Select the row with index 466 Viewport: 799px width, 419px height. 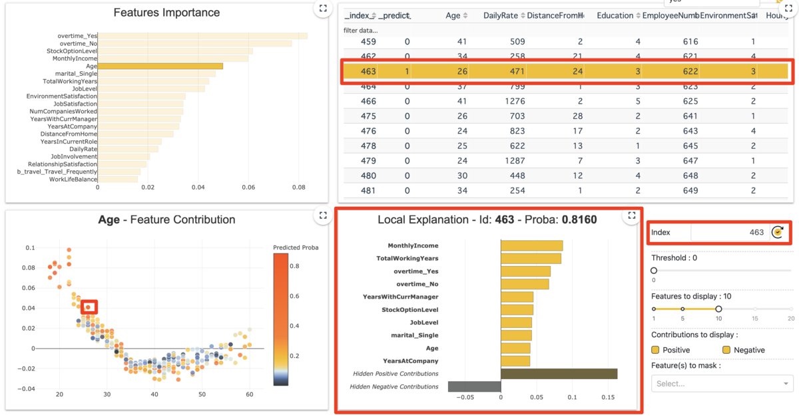tap(565, 101)
